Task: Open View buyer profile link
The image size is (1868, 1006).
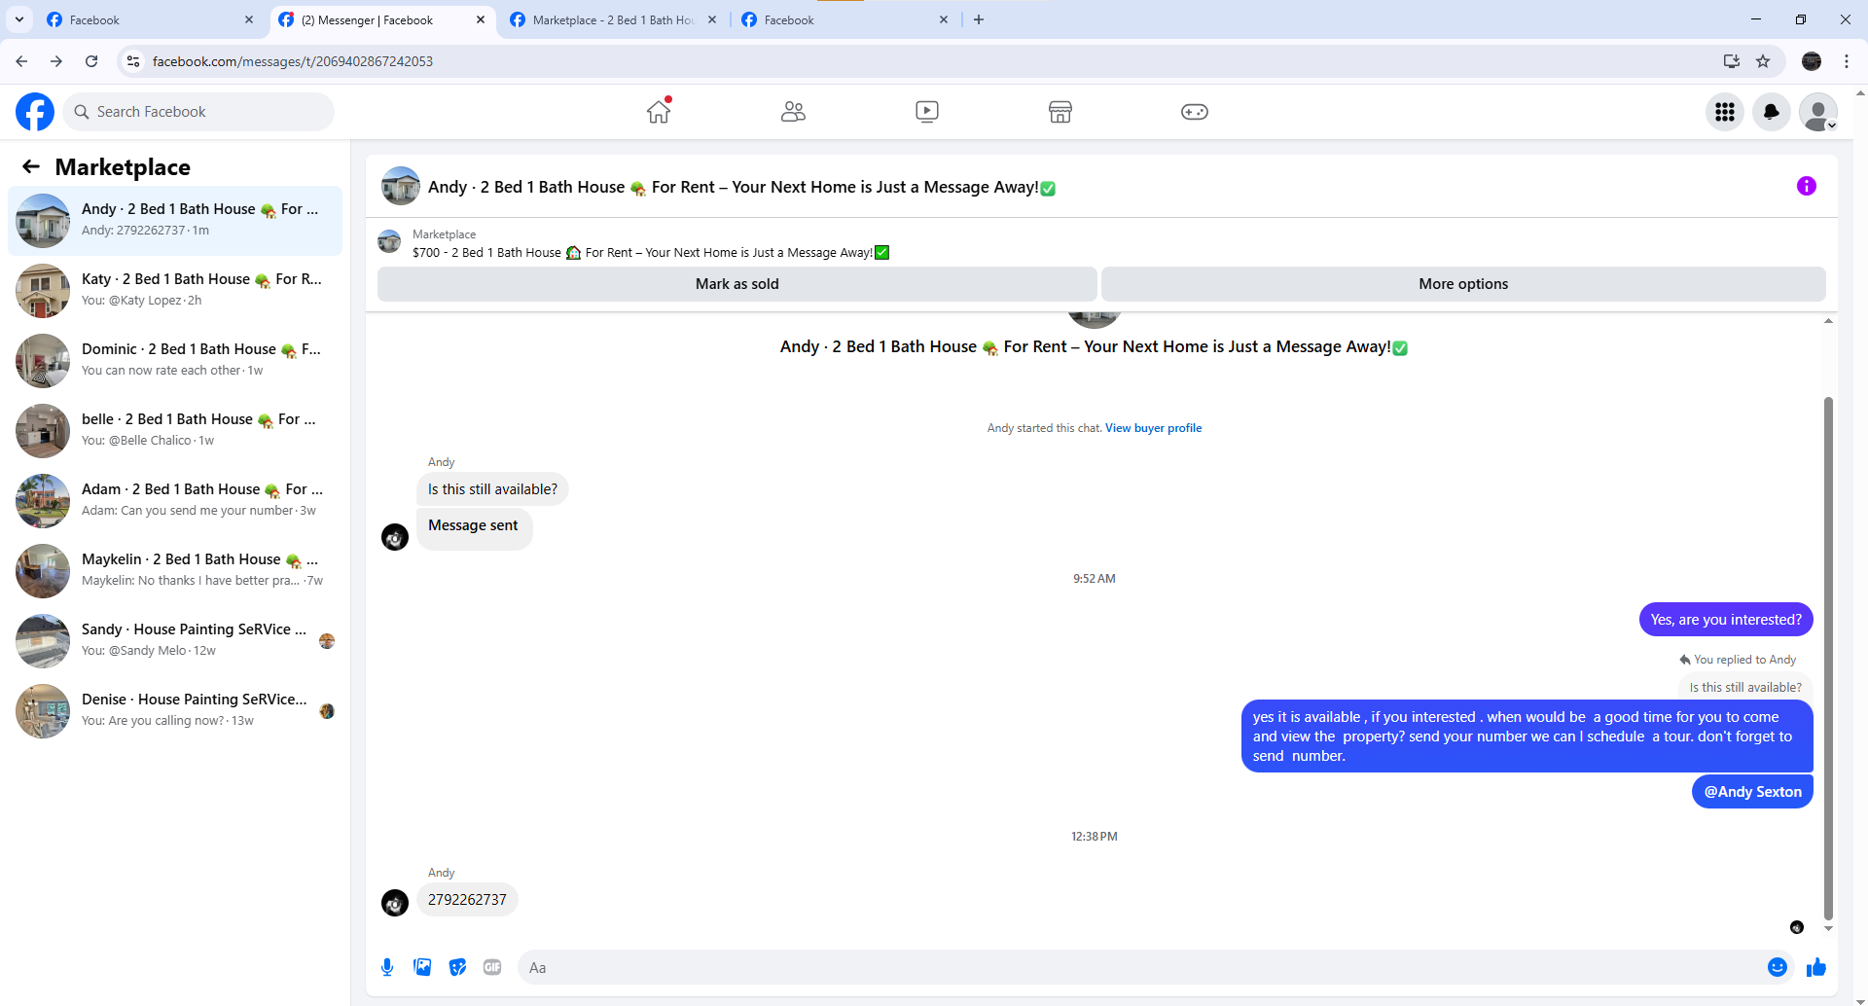Action: point(1153,428)
